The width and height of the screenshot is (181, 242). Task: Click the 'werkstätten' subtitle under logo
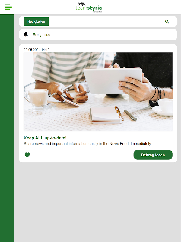[x=97, y=12]
